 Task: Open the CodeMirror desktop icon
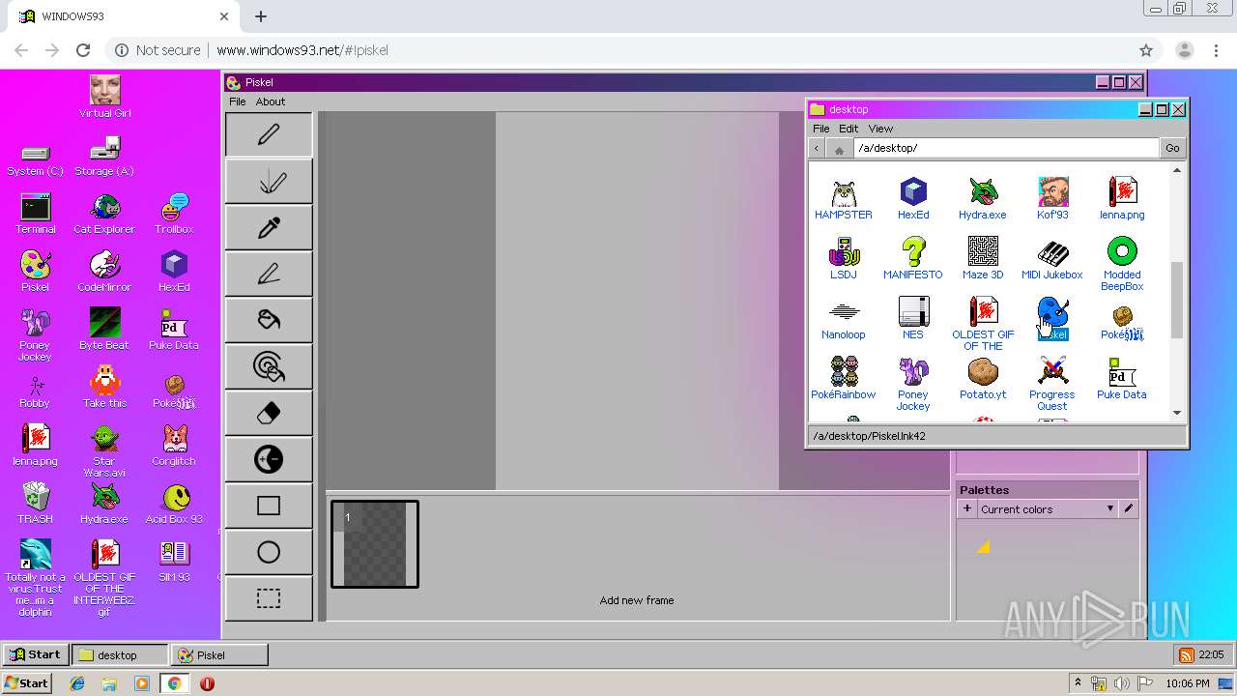tap(104, 272)
